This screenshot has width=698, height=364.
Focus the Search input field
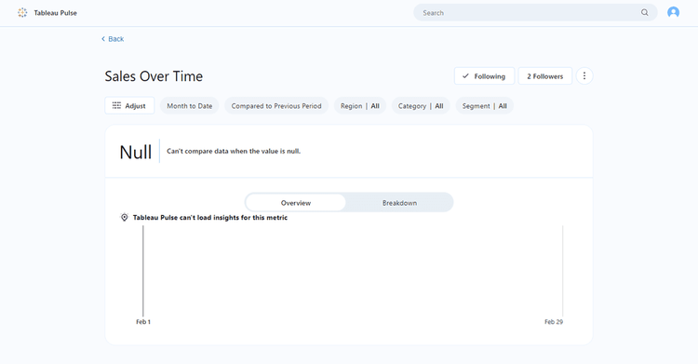coord(535,12)
